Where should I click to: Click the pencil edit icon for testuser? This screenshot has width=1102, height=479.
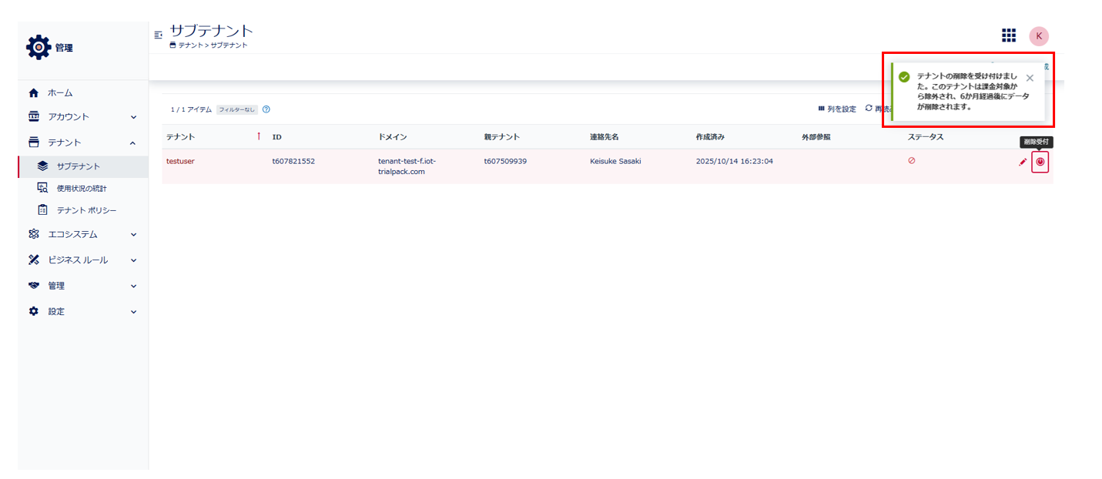point(1023,162)
